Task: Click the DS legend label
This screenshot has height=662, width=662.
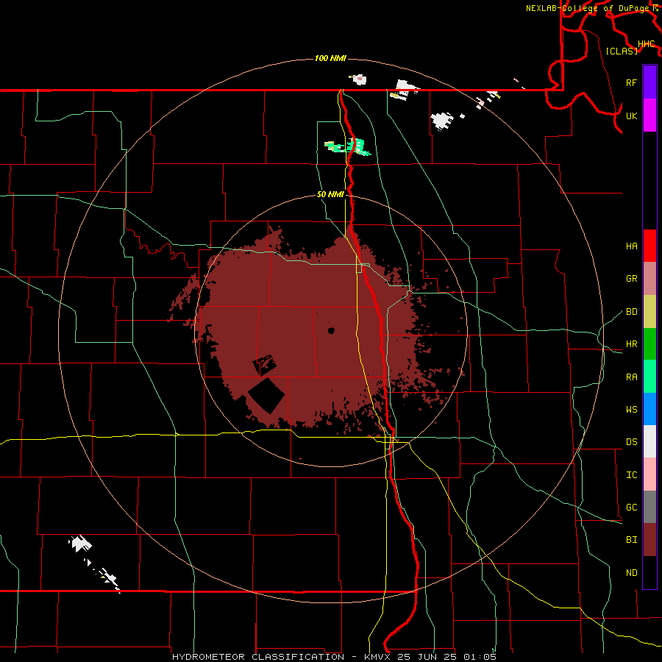Action: tap(631, 442)
